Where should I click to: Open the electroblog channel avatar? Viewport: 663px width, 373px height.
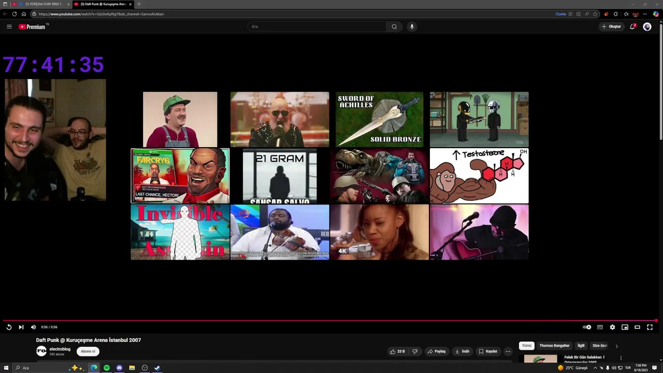41,351
